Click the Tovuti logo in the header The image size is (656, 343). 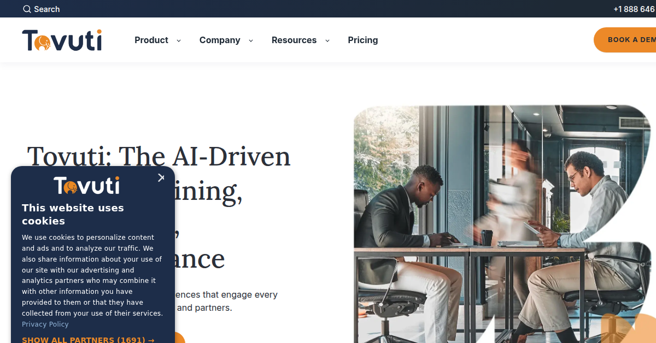click(x=62, y=40)
